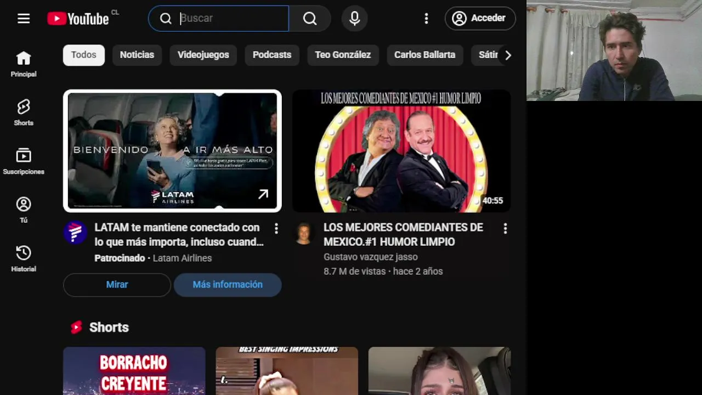Select the Teo González chip
This screenshot has width=702, height=395.
tap(343, 55)
